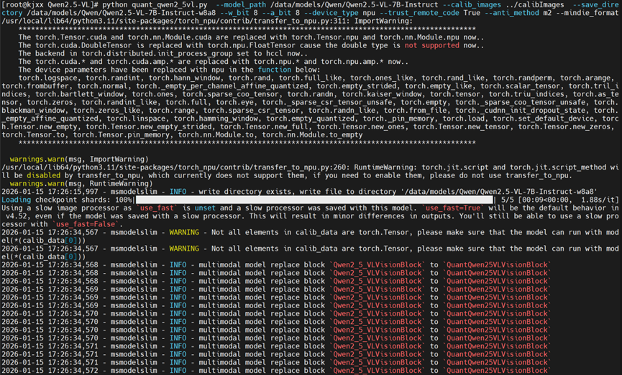This screenshot has width=622, height=375.
Task: Click "torch.hamming_window"
Action: pyautogui.click(x=216, y=119)
